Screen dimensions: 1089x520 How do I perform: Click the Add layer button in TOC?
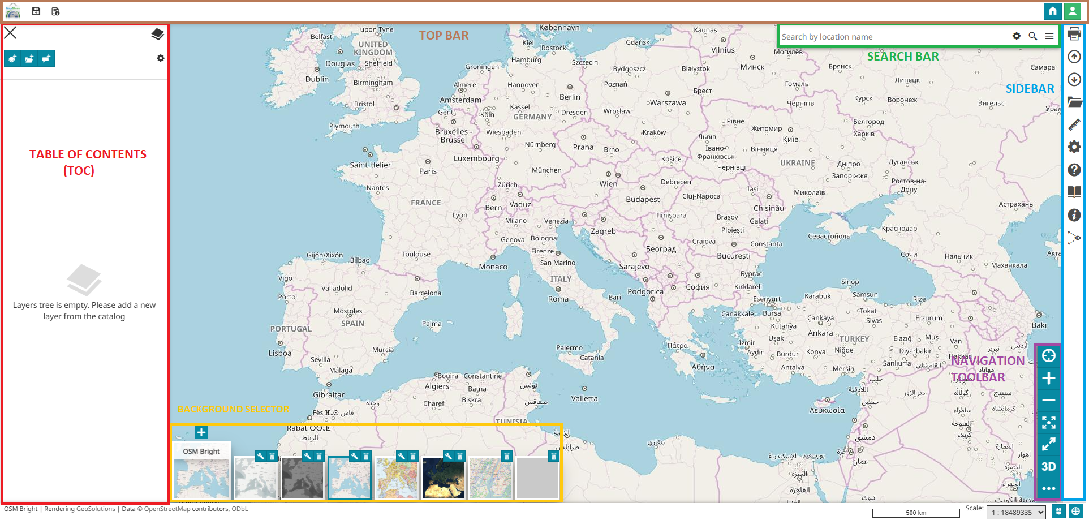[x=12, y=59]
